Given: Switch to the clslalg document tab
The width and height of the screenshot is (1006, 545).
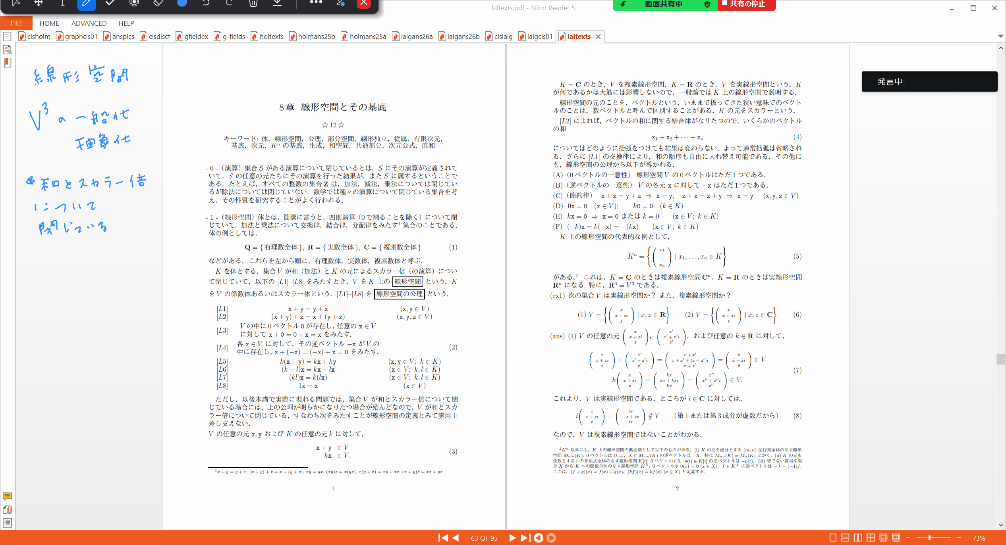Looking at the screenshot, I should (x=499, y=36).
